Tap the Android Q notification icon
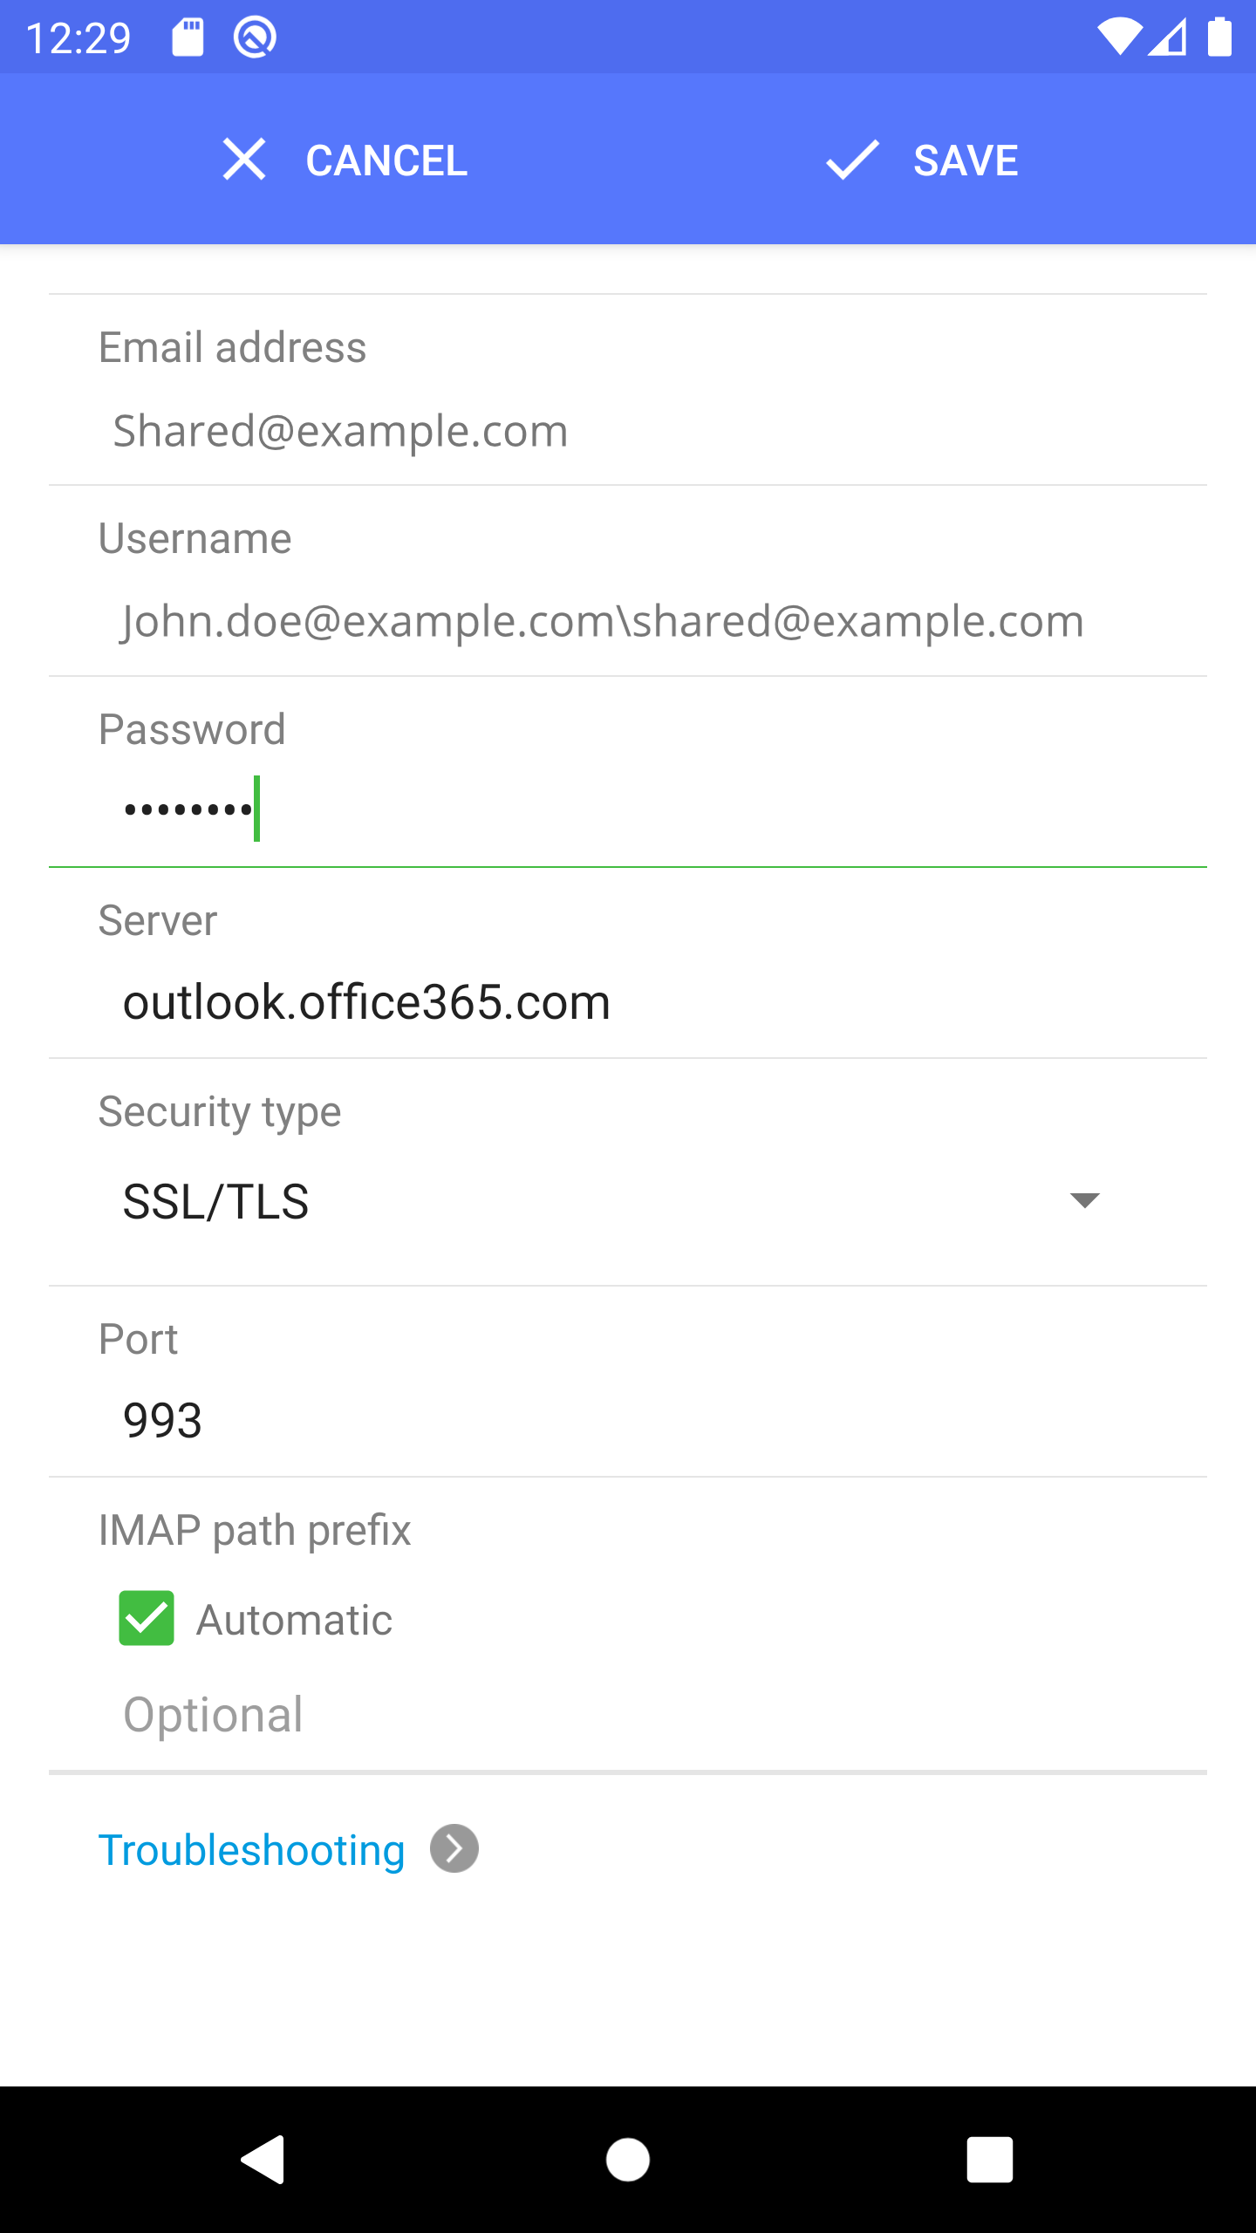1256x2233 pixels. click(253, 36)
